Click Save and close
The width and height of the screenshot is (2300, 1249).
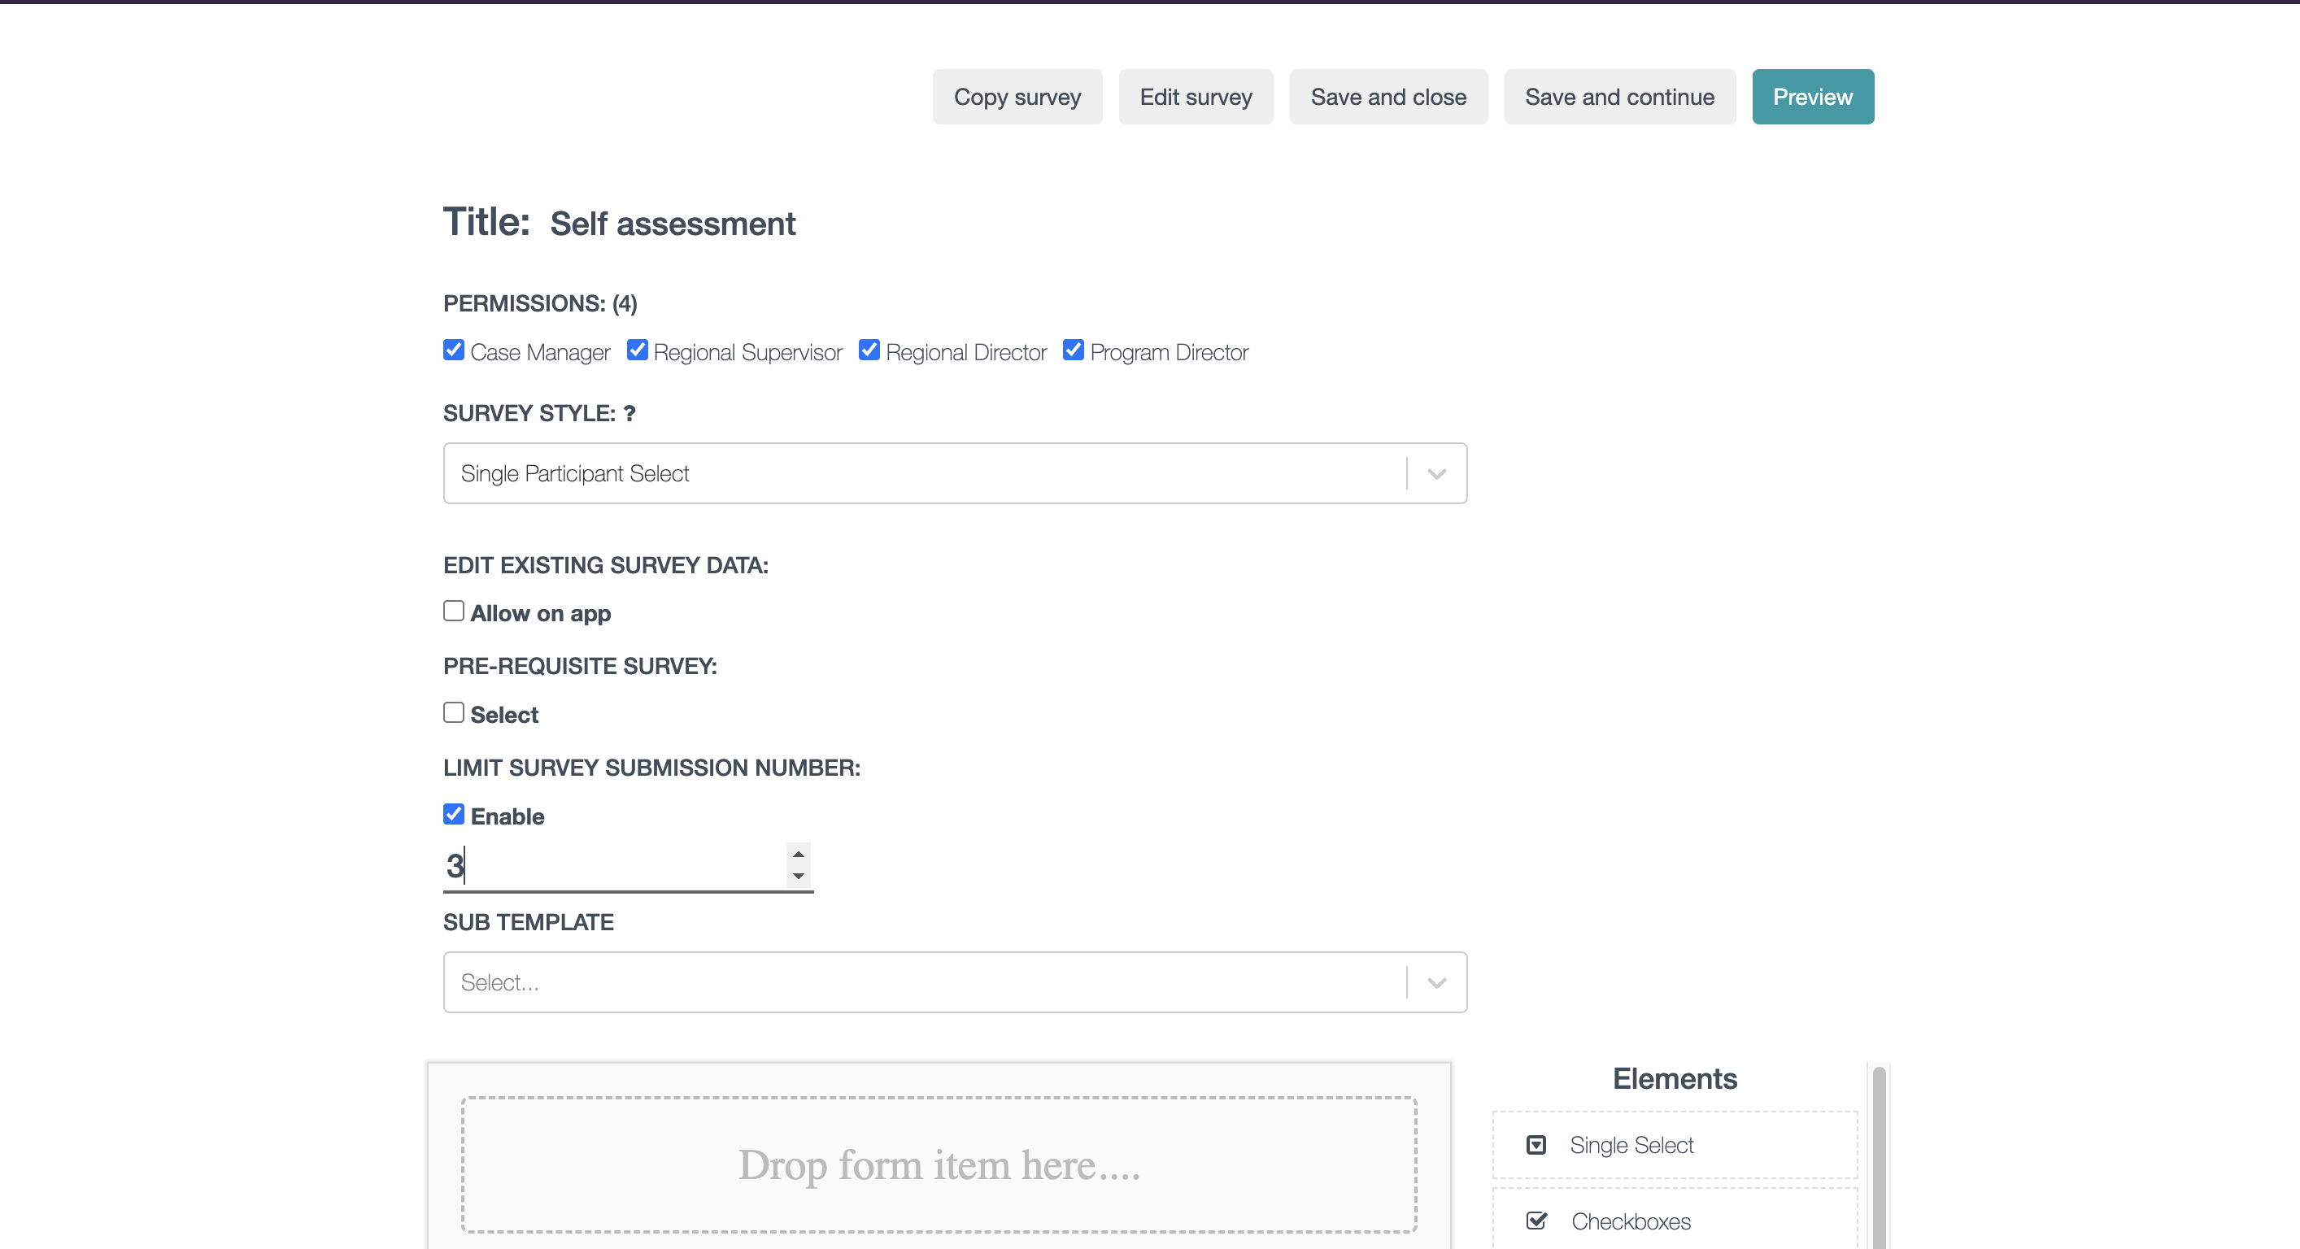click(x=1387, y=97)
